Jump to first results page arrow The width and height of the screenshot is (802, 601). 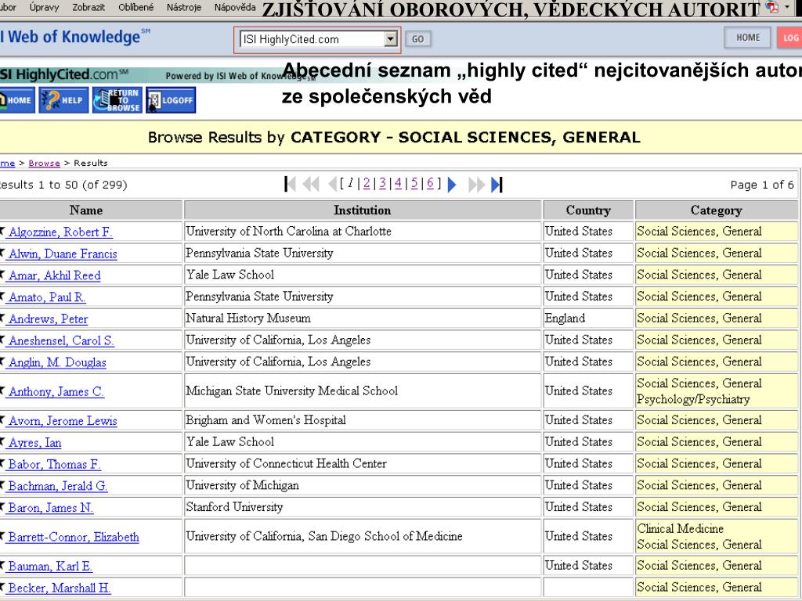tap(290, 184)
